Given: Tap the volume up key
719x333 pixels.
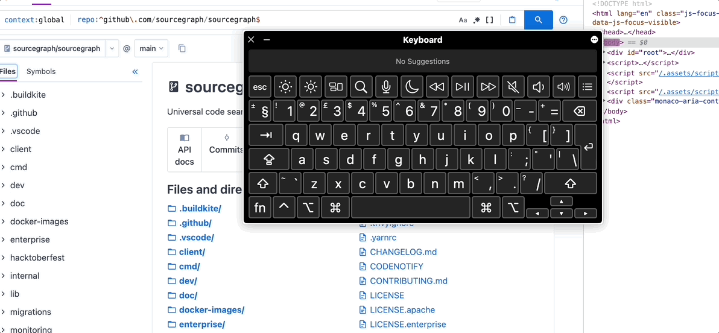Looking at the screenshot, I should pos(564,87).
